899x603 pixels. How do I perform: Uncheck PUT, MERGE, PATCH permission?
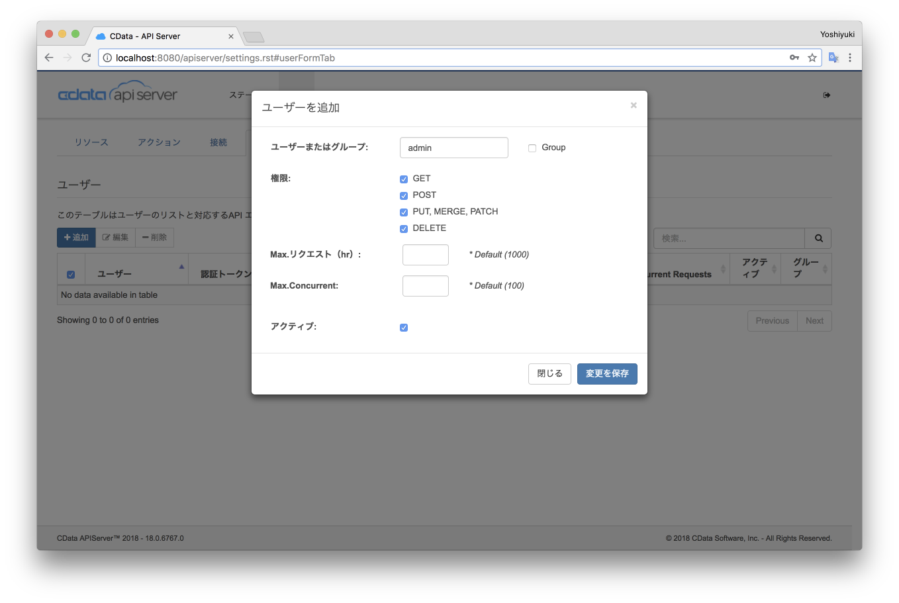[x=404, y=212]
